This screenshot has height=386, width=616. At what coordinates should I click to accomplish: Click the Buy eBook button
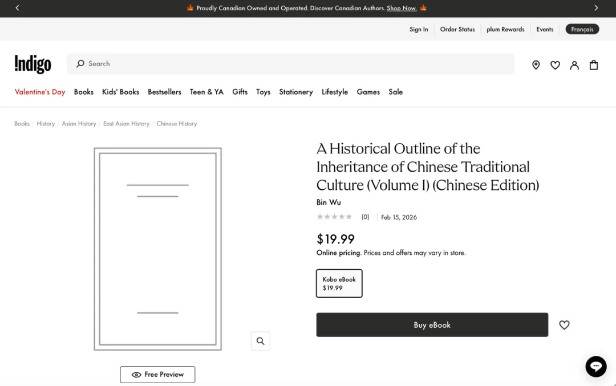(432, 325)
